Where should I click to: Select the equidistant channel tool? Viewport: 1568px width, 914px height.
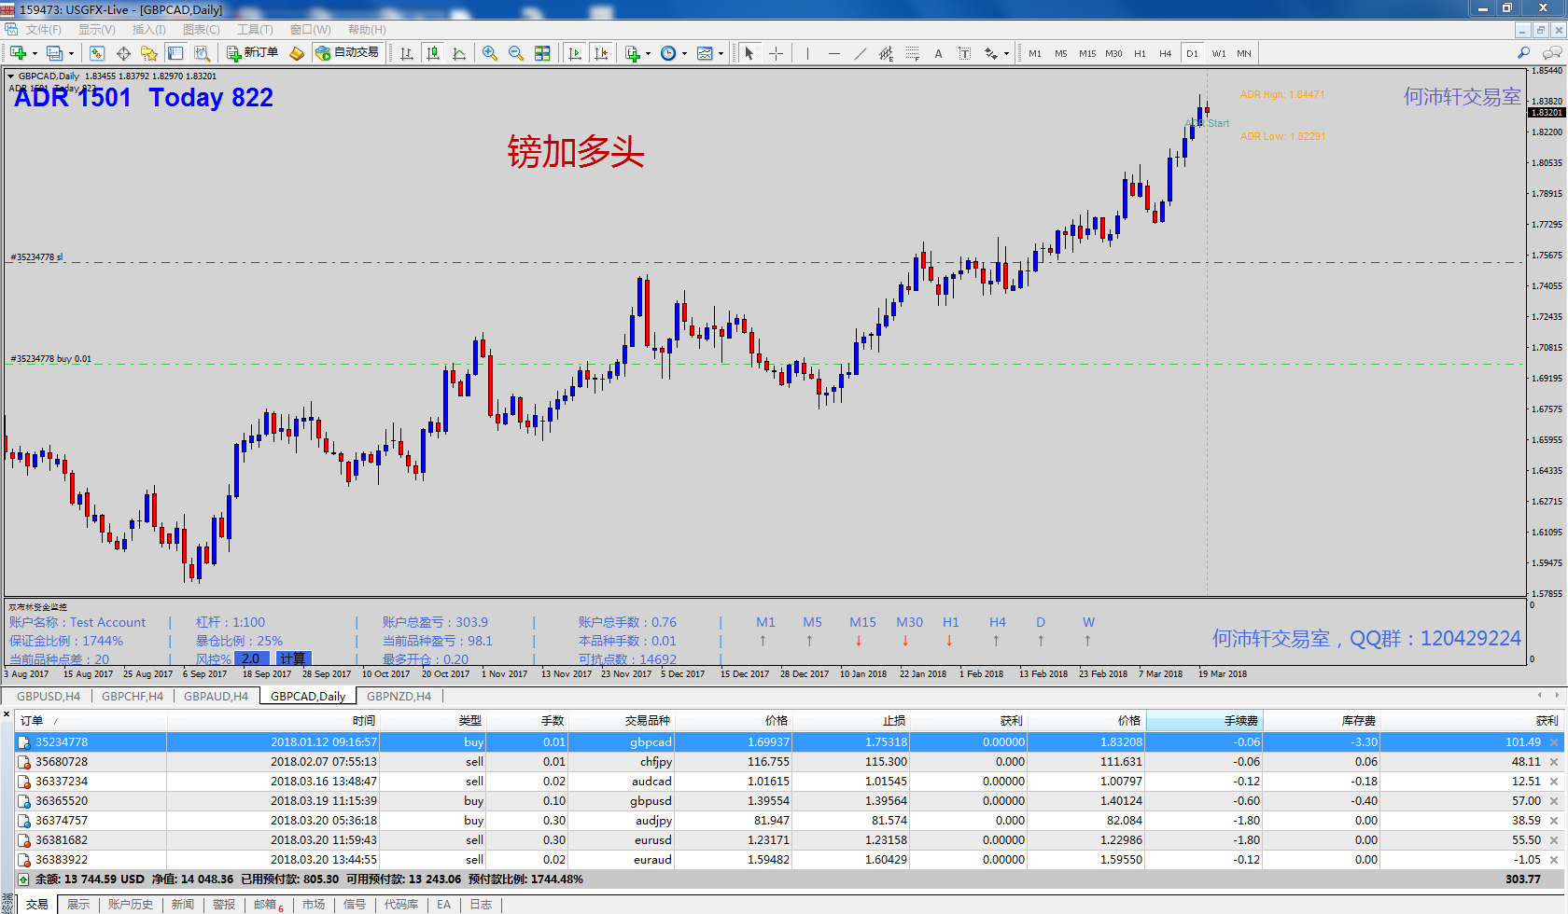886,53
